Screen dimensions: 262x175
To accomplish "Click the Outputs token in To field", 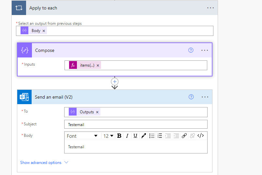I will [84, 112].
